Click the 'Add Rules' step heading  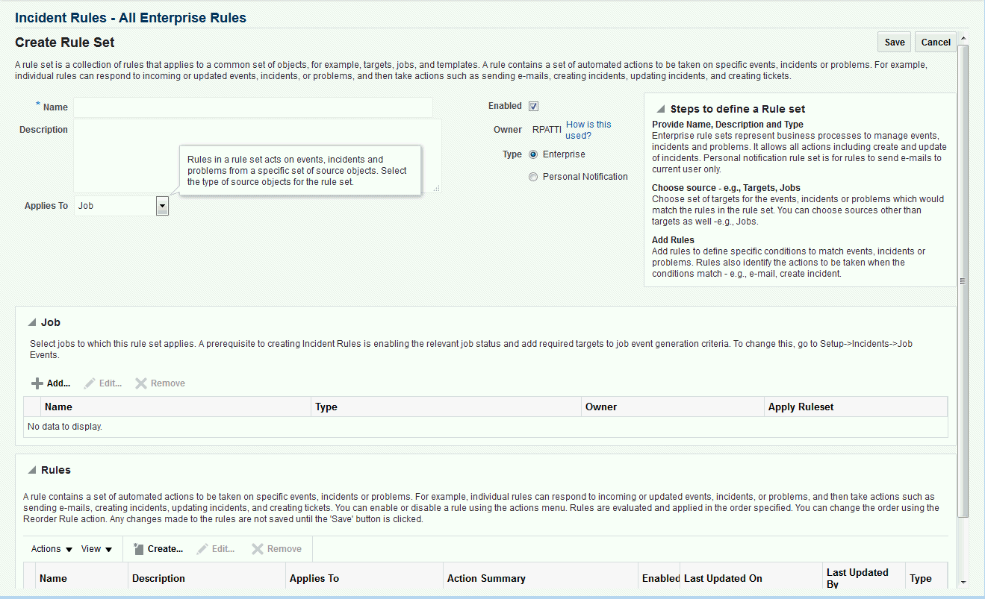673,240
